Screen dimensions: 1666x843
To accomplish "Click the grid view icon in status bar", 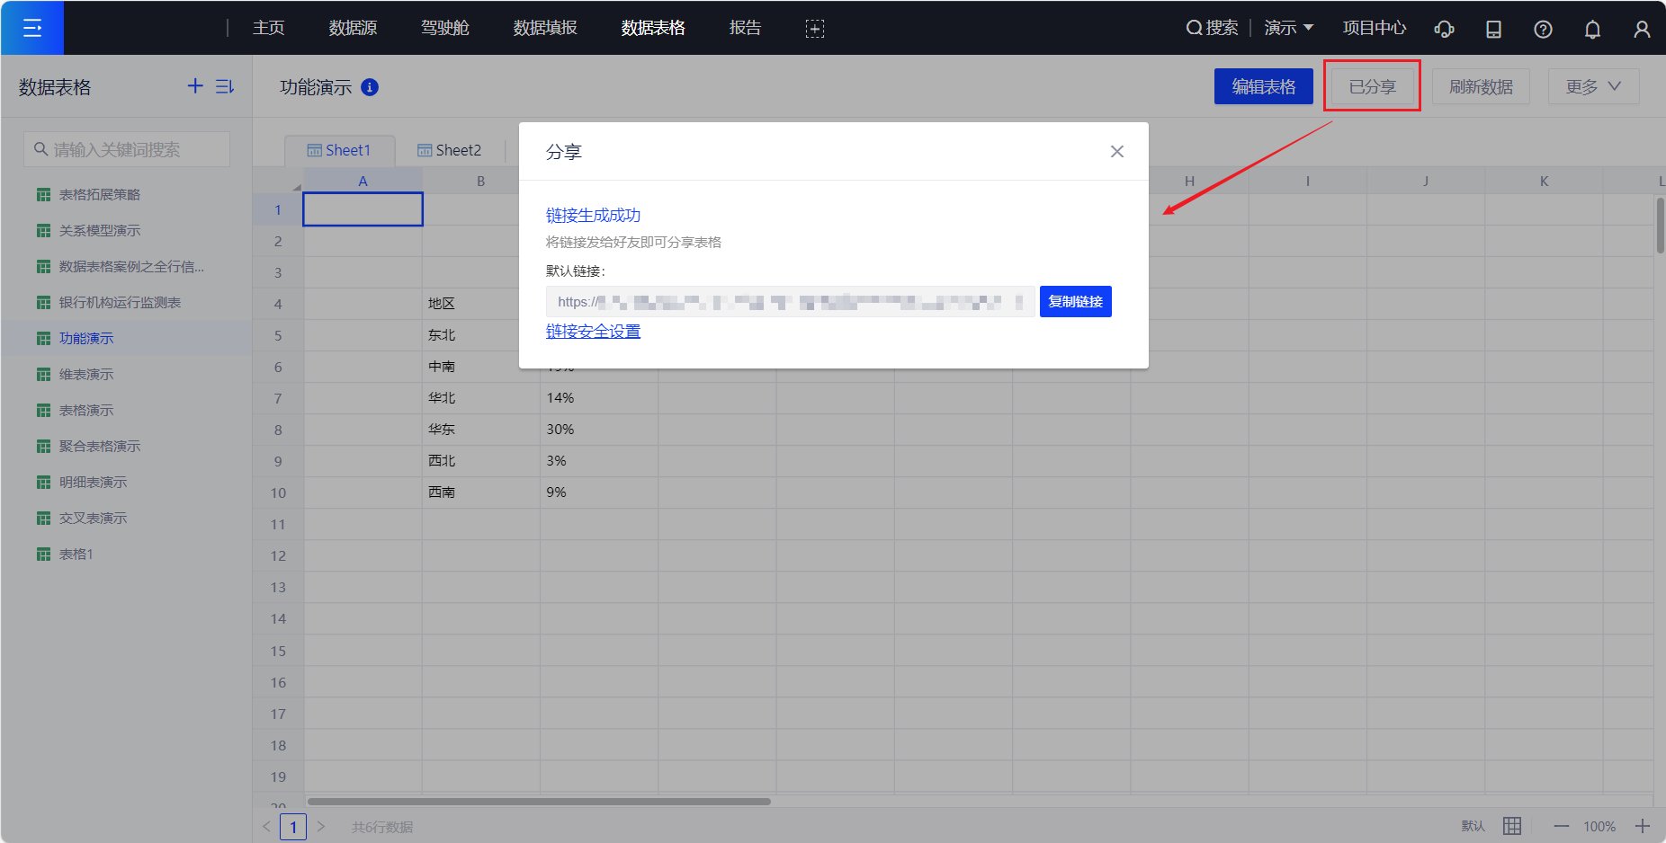I will pos(1512,826).
